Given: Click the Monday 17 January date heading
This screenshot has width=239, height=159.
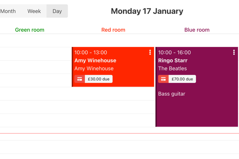Looking at the screenshot, I should click(x=147, y=11).
